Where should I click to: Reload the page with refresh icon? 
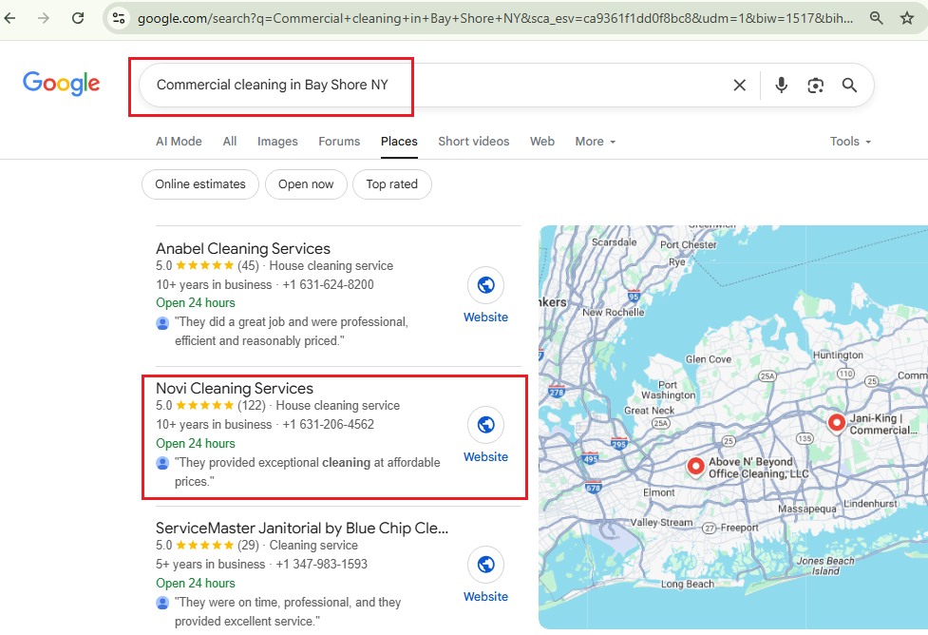(x=78, y=18)
